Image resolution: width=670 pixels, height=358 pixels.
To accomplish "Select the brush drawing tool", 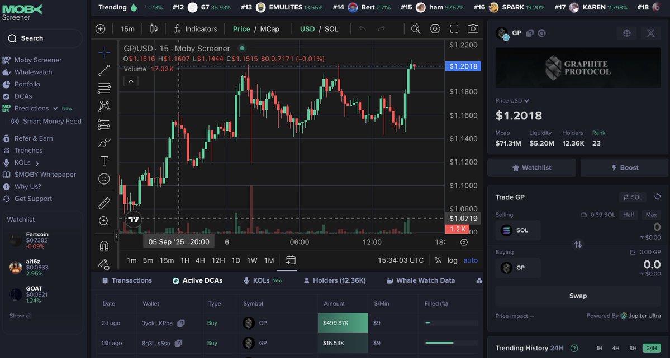I will 104,143.
